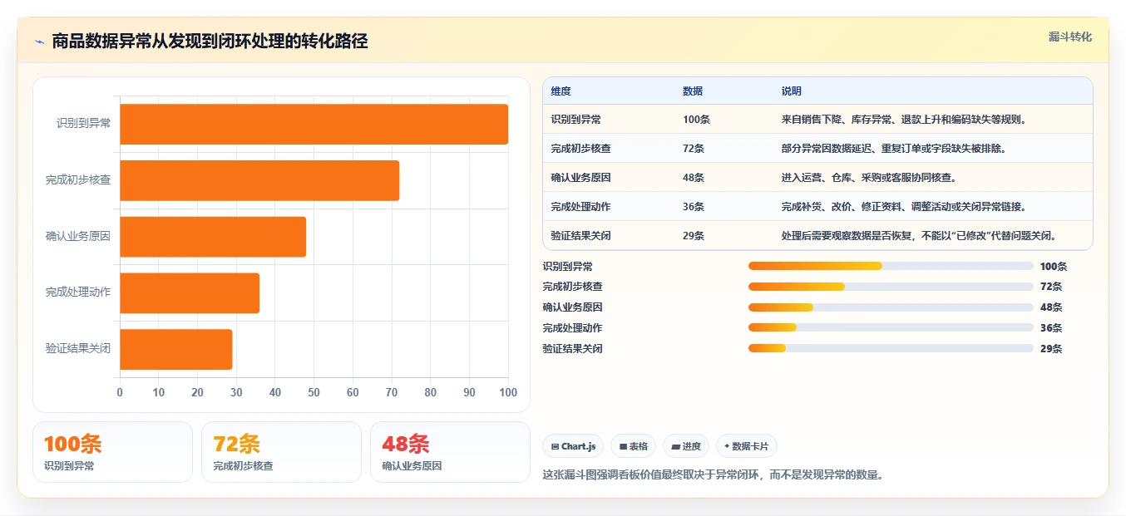Click the 识别到异常 bar in the chart
The image size is (1126, 516).
coord(314,125)
